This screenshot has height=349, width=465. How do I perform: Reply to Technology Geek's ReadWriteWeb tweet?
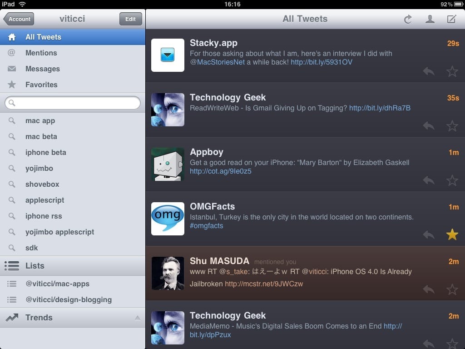coord(429,126)
